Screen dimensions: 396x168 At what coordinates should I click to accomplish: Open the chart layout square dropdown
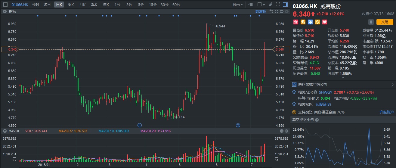tap(261, 5)
